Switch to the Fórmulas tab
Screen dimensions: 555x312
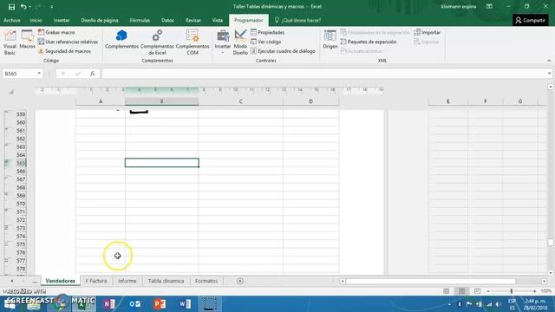(140, 21)
